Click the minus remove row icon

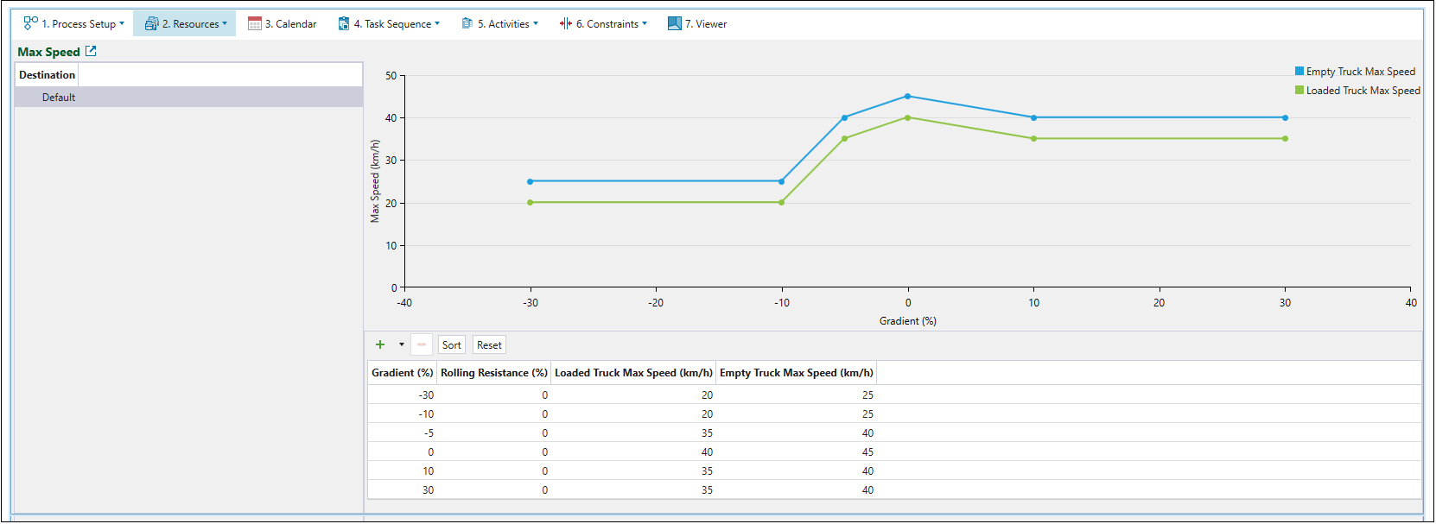click(422, 344)
